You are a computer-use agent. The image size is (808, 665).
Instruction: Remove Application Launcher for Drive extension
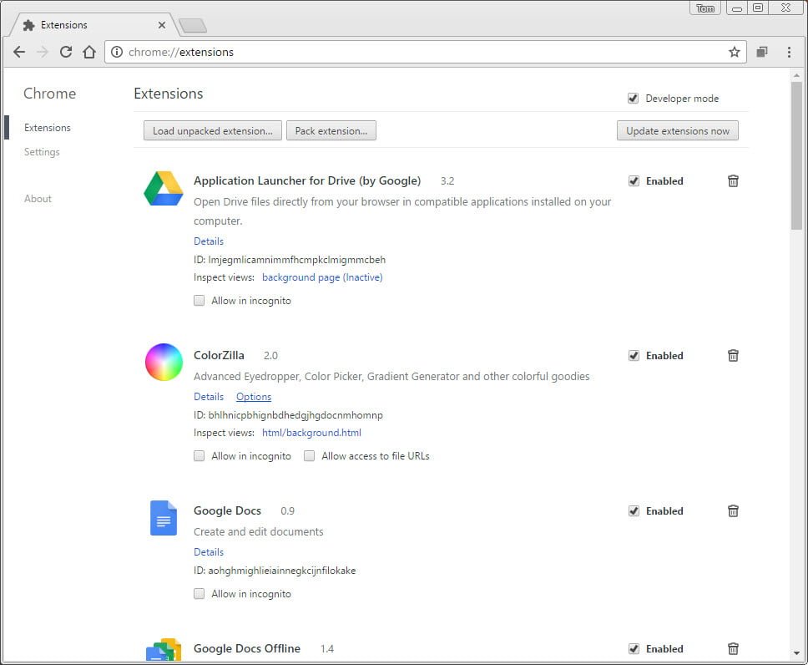(x=733, y=181)
